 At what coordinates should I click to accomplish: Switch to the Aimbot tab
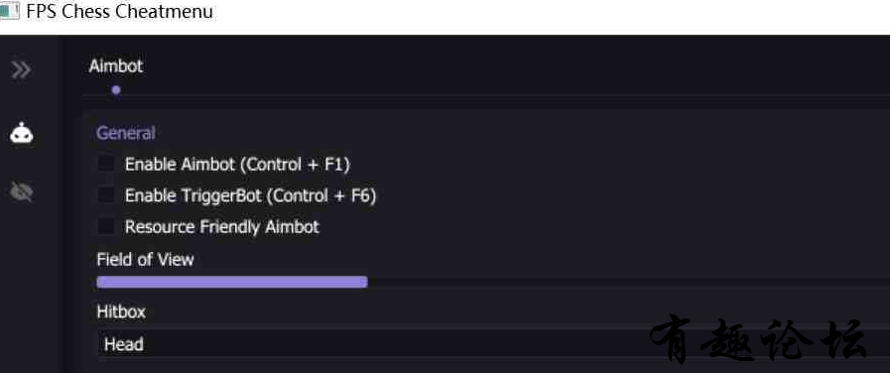click(116, 66)
